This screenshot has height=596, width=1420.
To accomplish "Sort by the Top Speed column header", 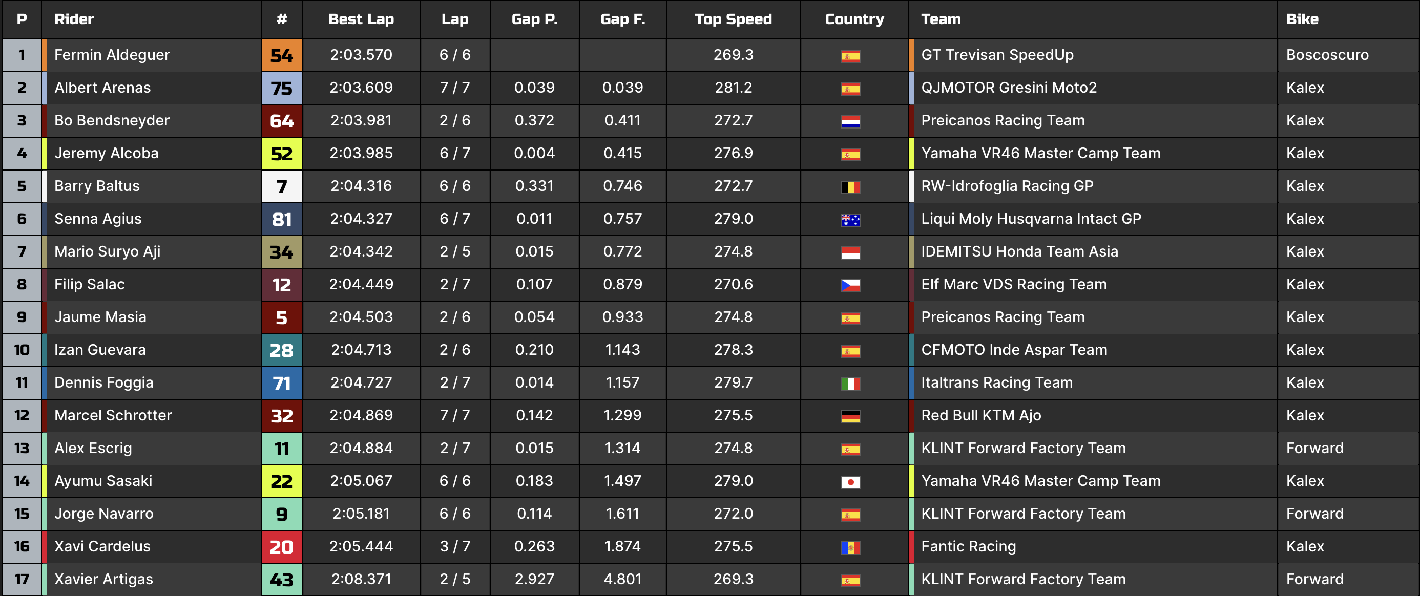I will point(733,19).
